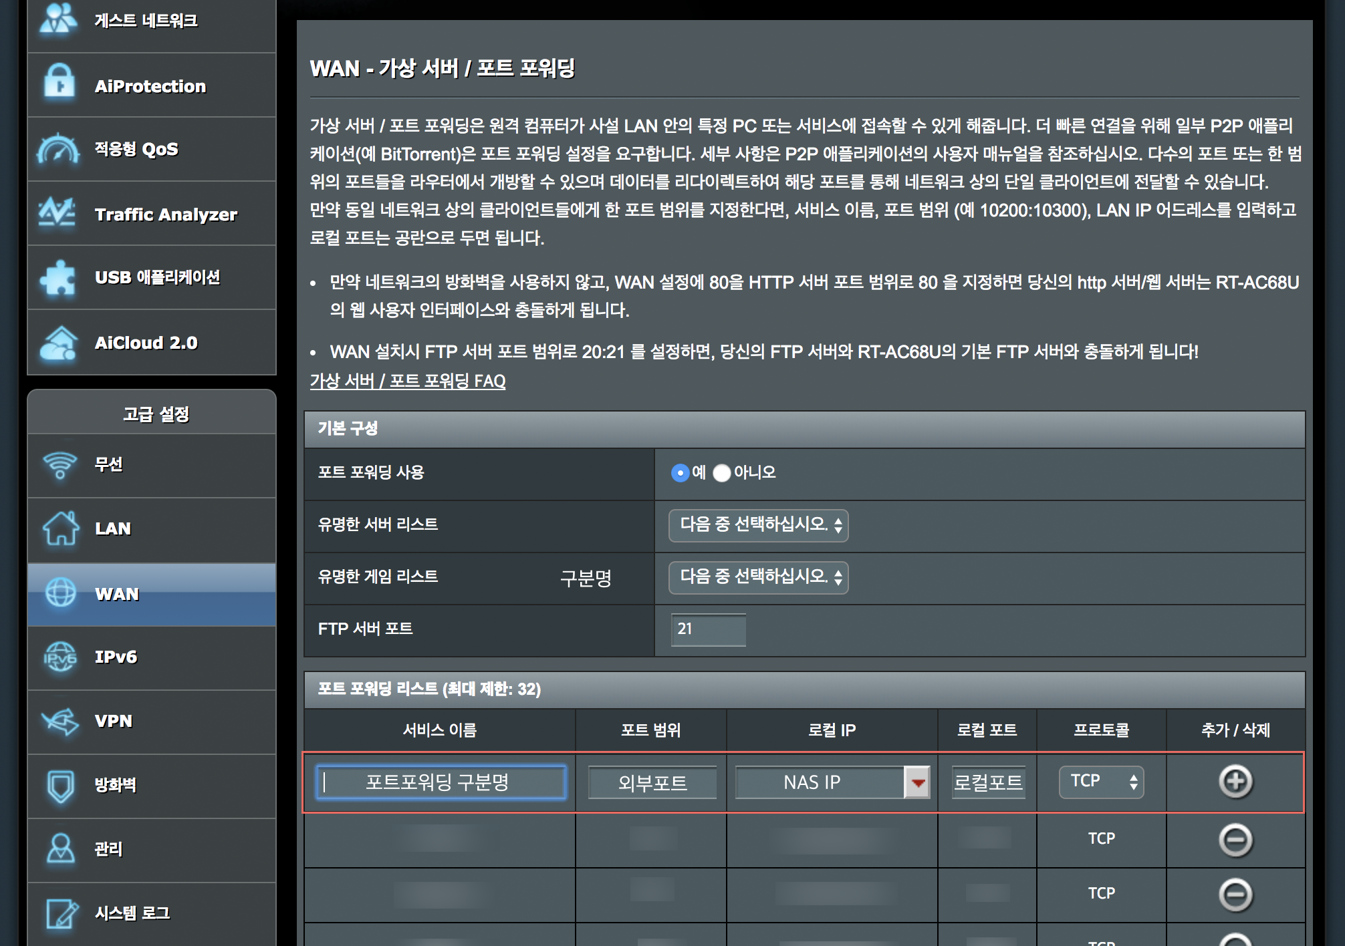Viewport: 1345px width, 946px height.
Task: Click the LAN house icon
Action: pos(61,528)
